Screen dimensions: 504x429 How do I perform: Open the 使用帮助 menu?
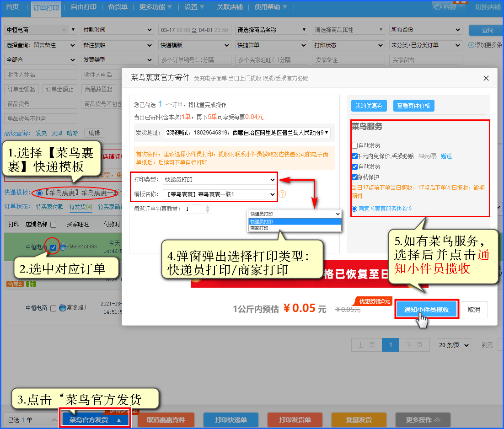[x=271, y=7]
